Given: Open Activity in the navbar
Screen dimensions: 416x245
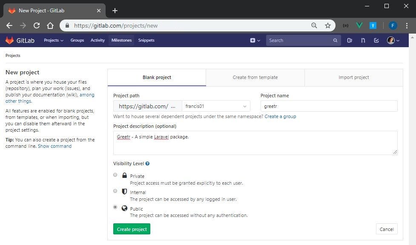Looking at the screenshot, I should (x=98, y=40).
